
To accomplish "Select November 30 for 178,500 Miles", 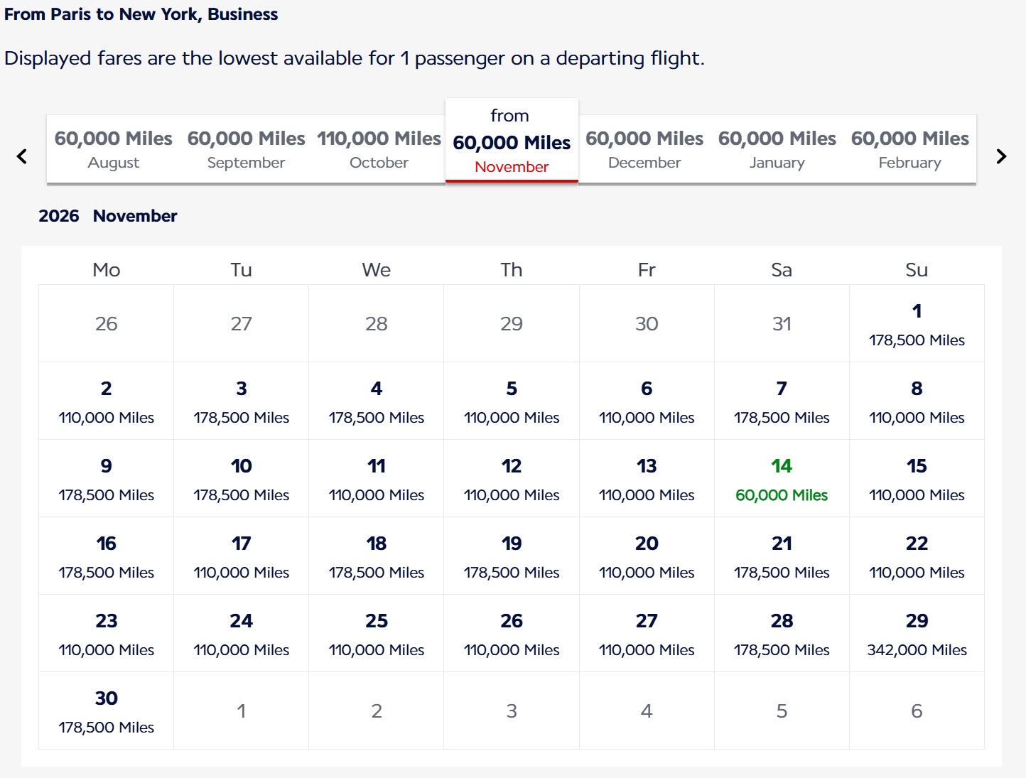I will [107, 711].
